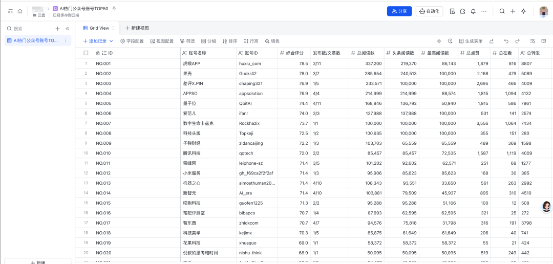Screen dimensions: 553x264
Task: Collapse the sidebar with double-chevron icon
Action: 68,29
